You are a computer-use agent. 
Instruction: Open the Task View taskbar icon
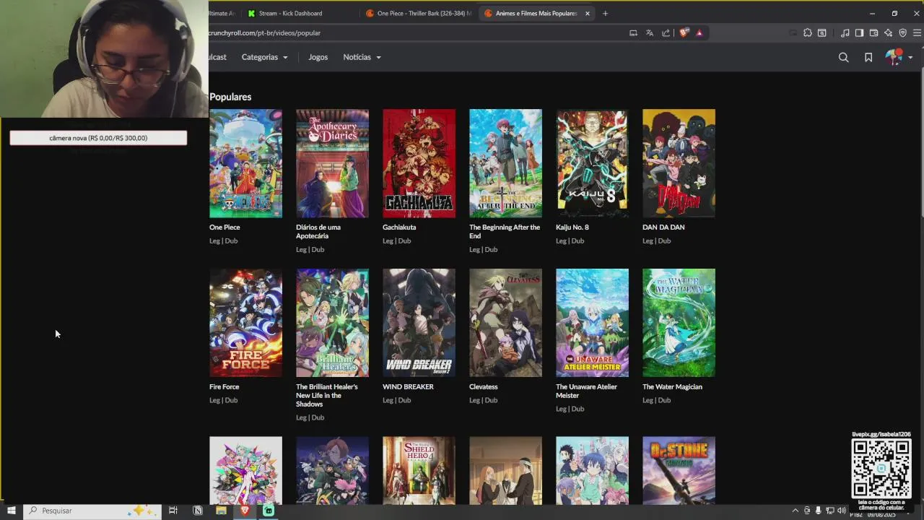tap(173, 511)
